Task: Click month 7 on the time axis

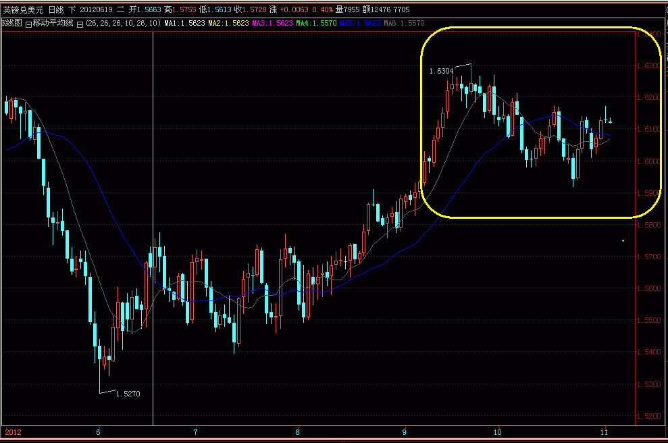Action: pos(196,432)
